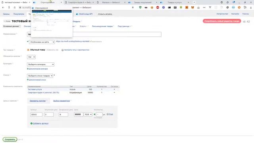Image resolution: width=254 pixels, height=143 pixels.
Task: Open the Выберите категорию dropdown
Action: point(40,64)
